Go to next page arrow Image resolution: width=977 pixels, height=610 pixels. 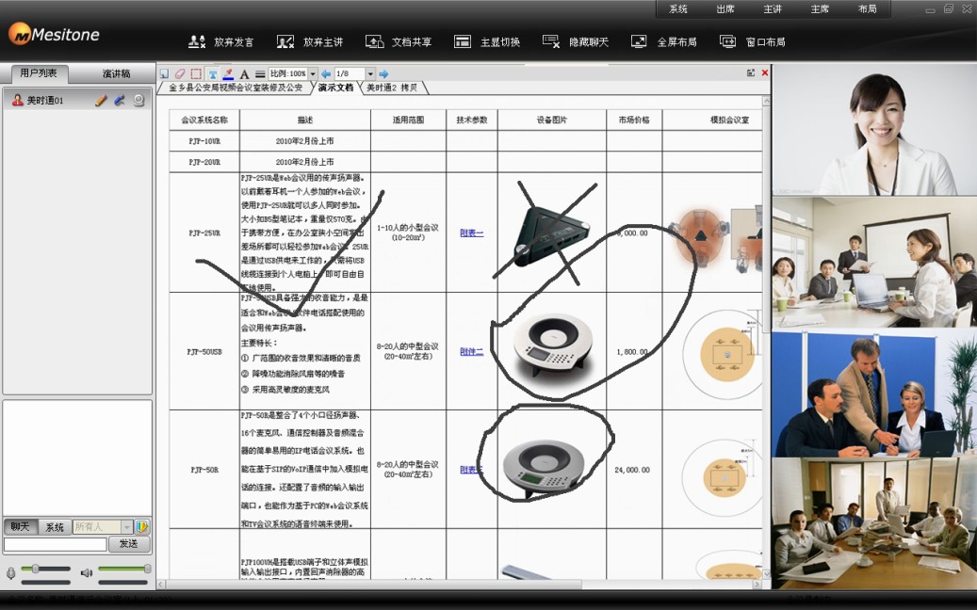point(383,73)
